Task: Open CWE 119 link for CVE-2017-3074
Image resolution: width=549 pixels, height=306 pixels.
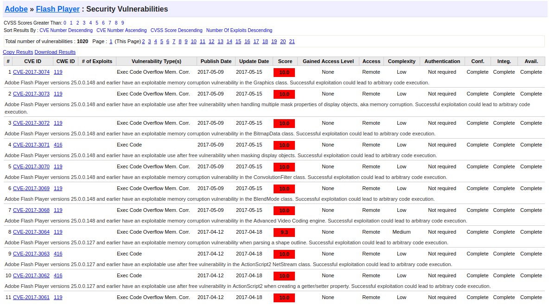Action: pyautogui.click(x=58, y=72)
